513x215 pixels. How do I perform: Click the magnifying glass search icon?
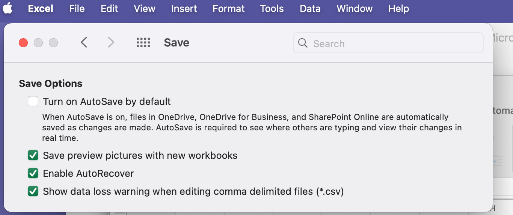click(303, 43)
